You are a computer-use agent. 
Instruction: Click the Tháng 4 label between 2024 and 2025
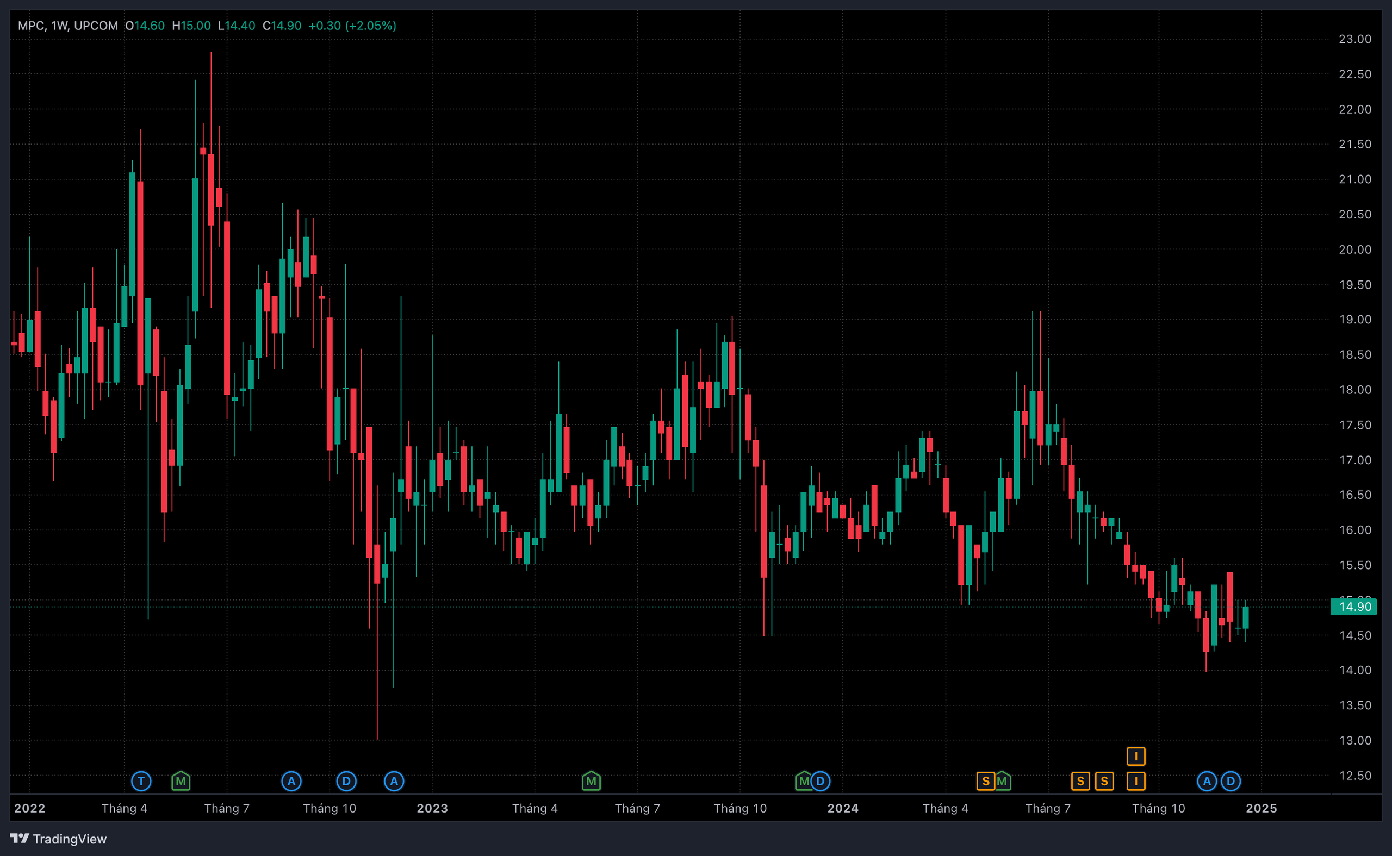click(945, 809)
